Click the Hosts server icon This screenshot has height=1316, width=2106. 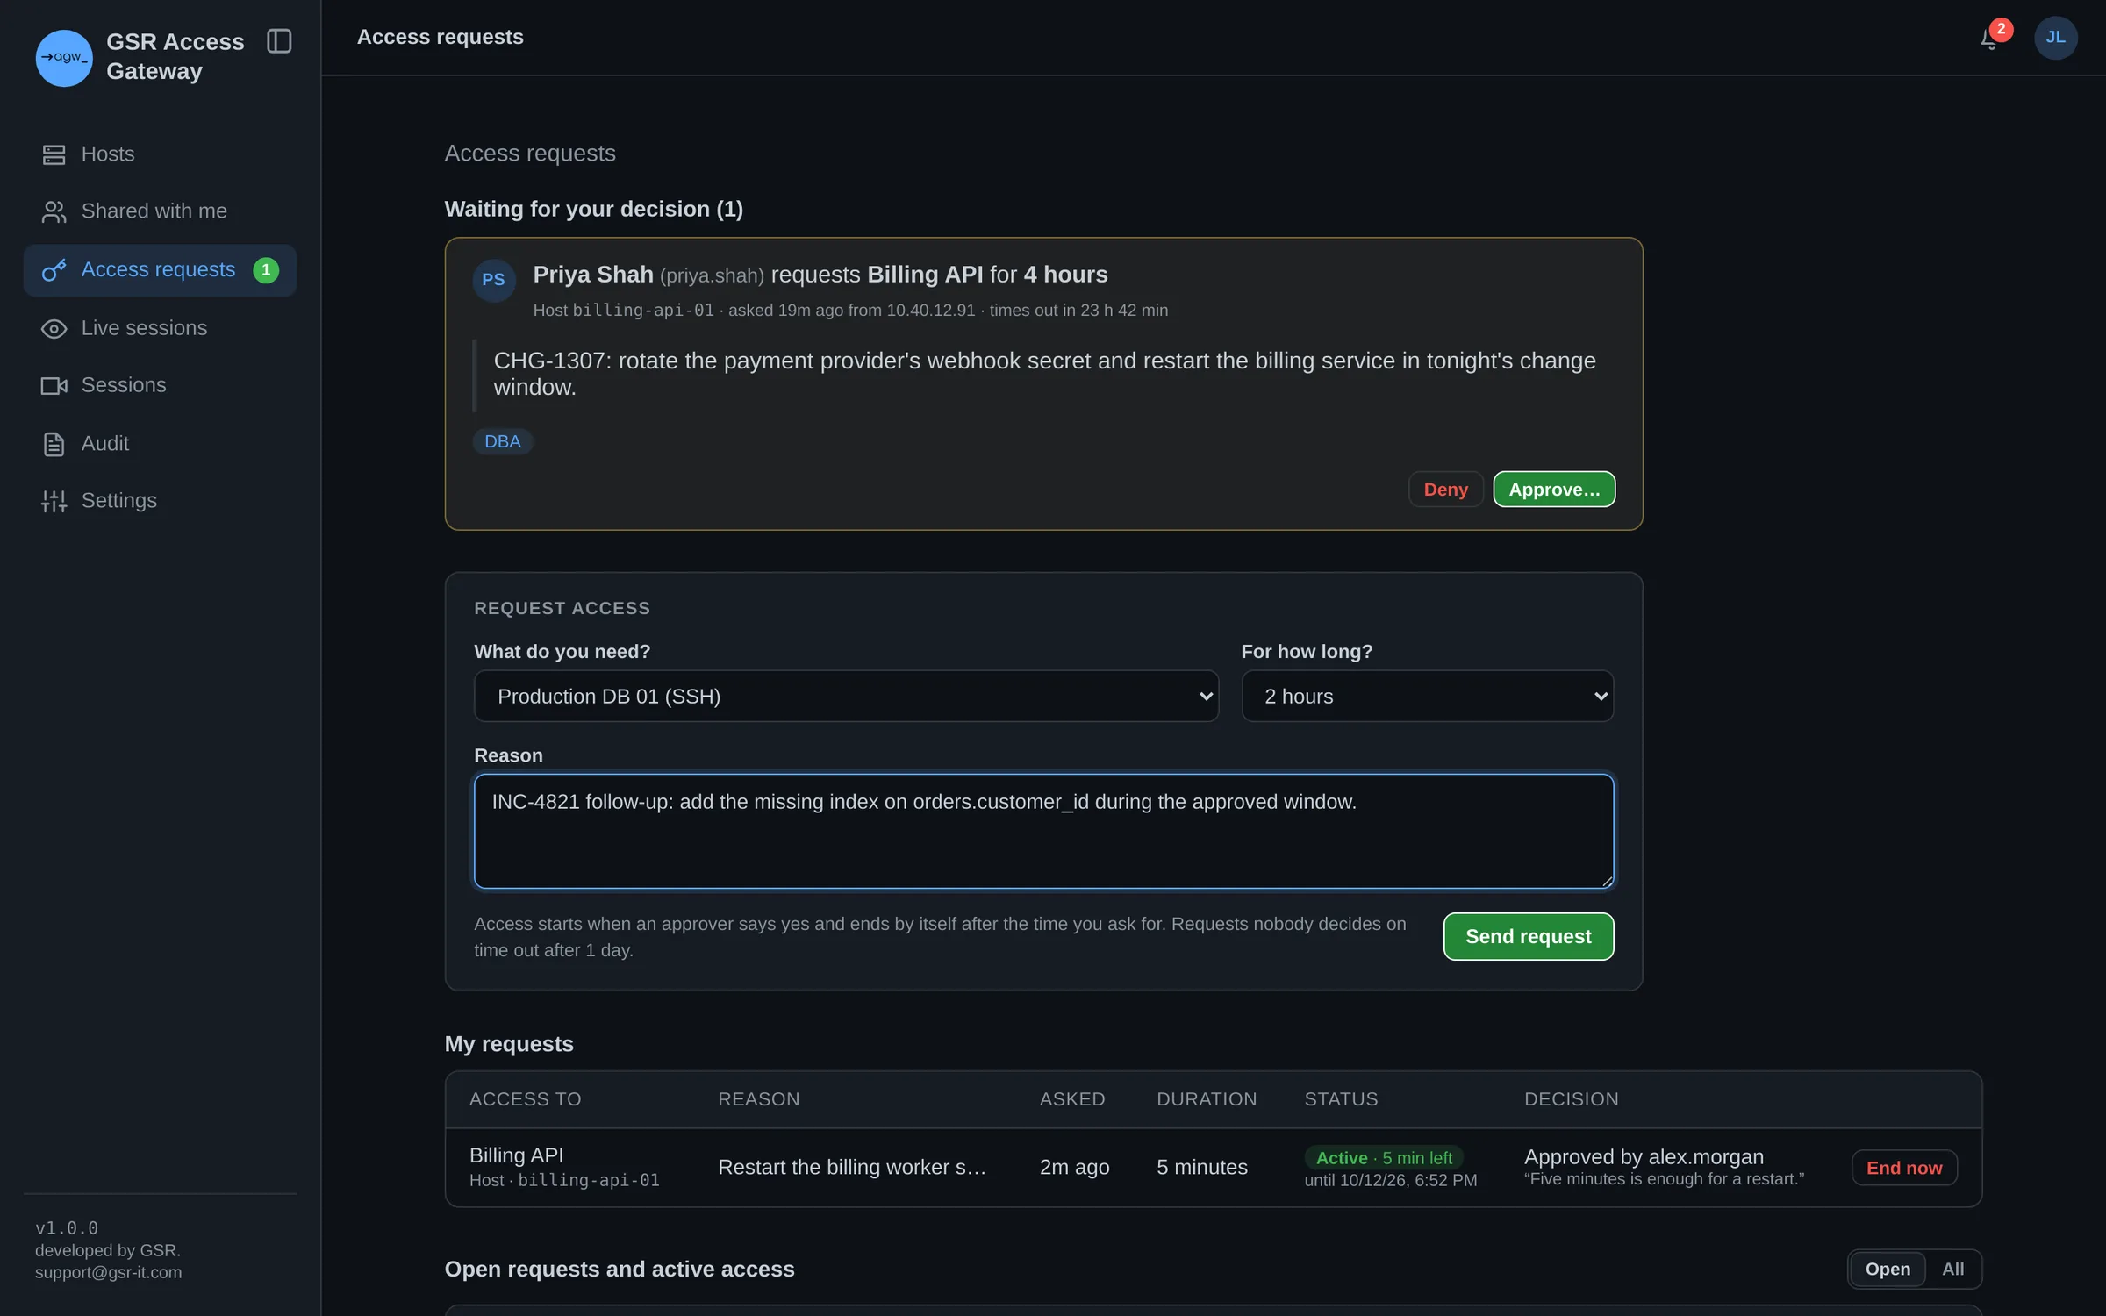coord(54,154)
